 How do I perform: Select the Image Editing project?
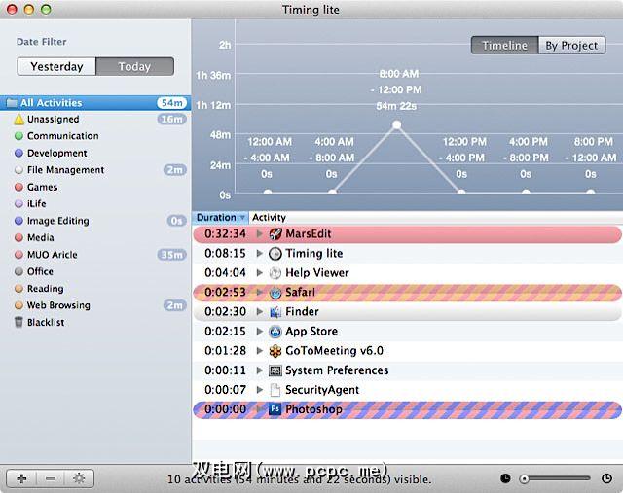click(x=95, y=221)
